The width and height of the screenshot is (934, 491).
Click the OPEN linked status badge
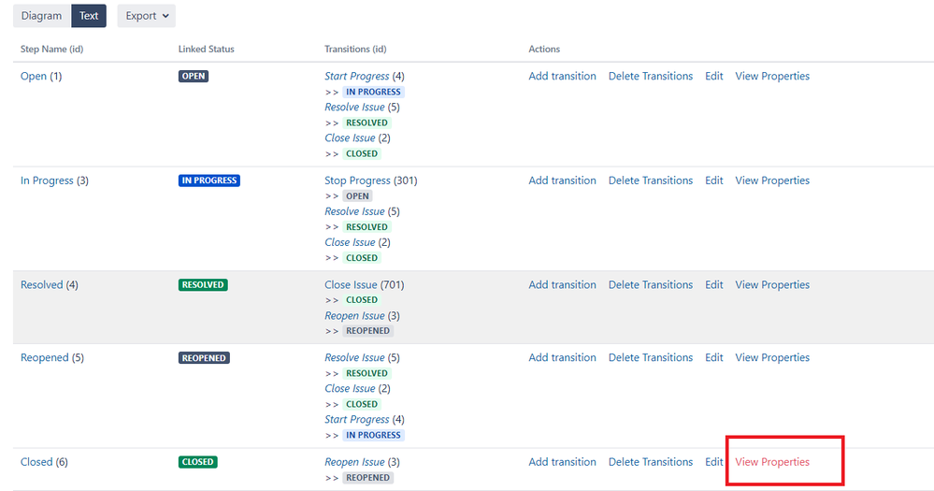194,77
